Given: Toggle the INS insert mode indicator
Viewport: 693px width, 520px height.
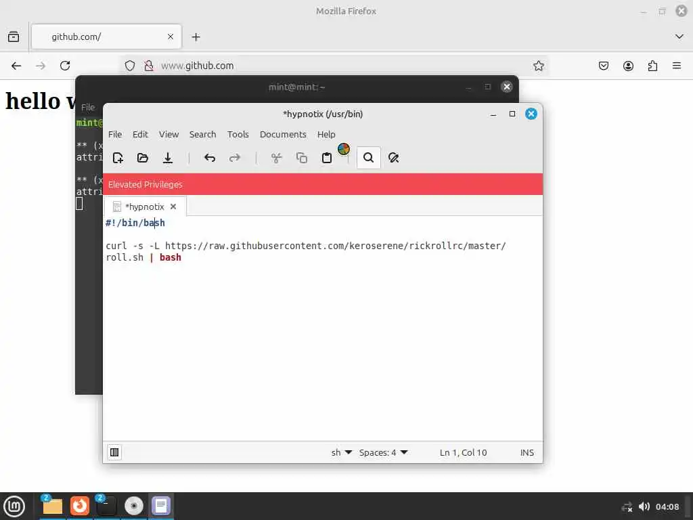Looking at the screenshot, I should click(x=527, y=452).
